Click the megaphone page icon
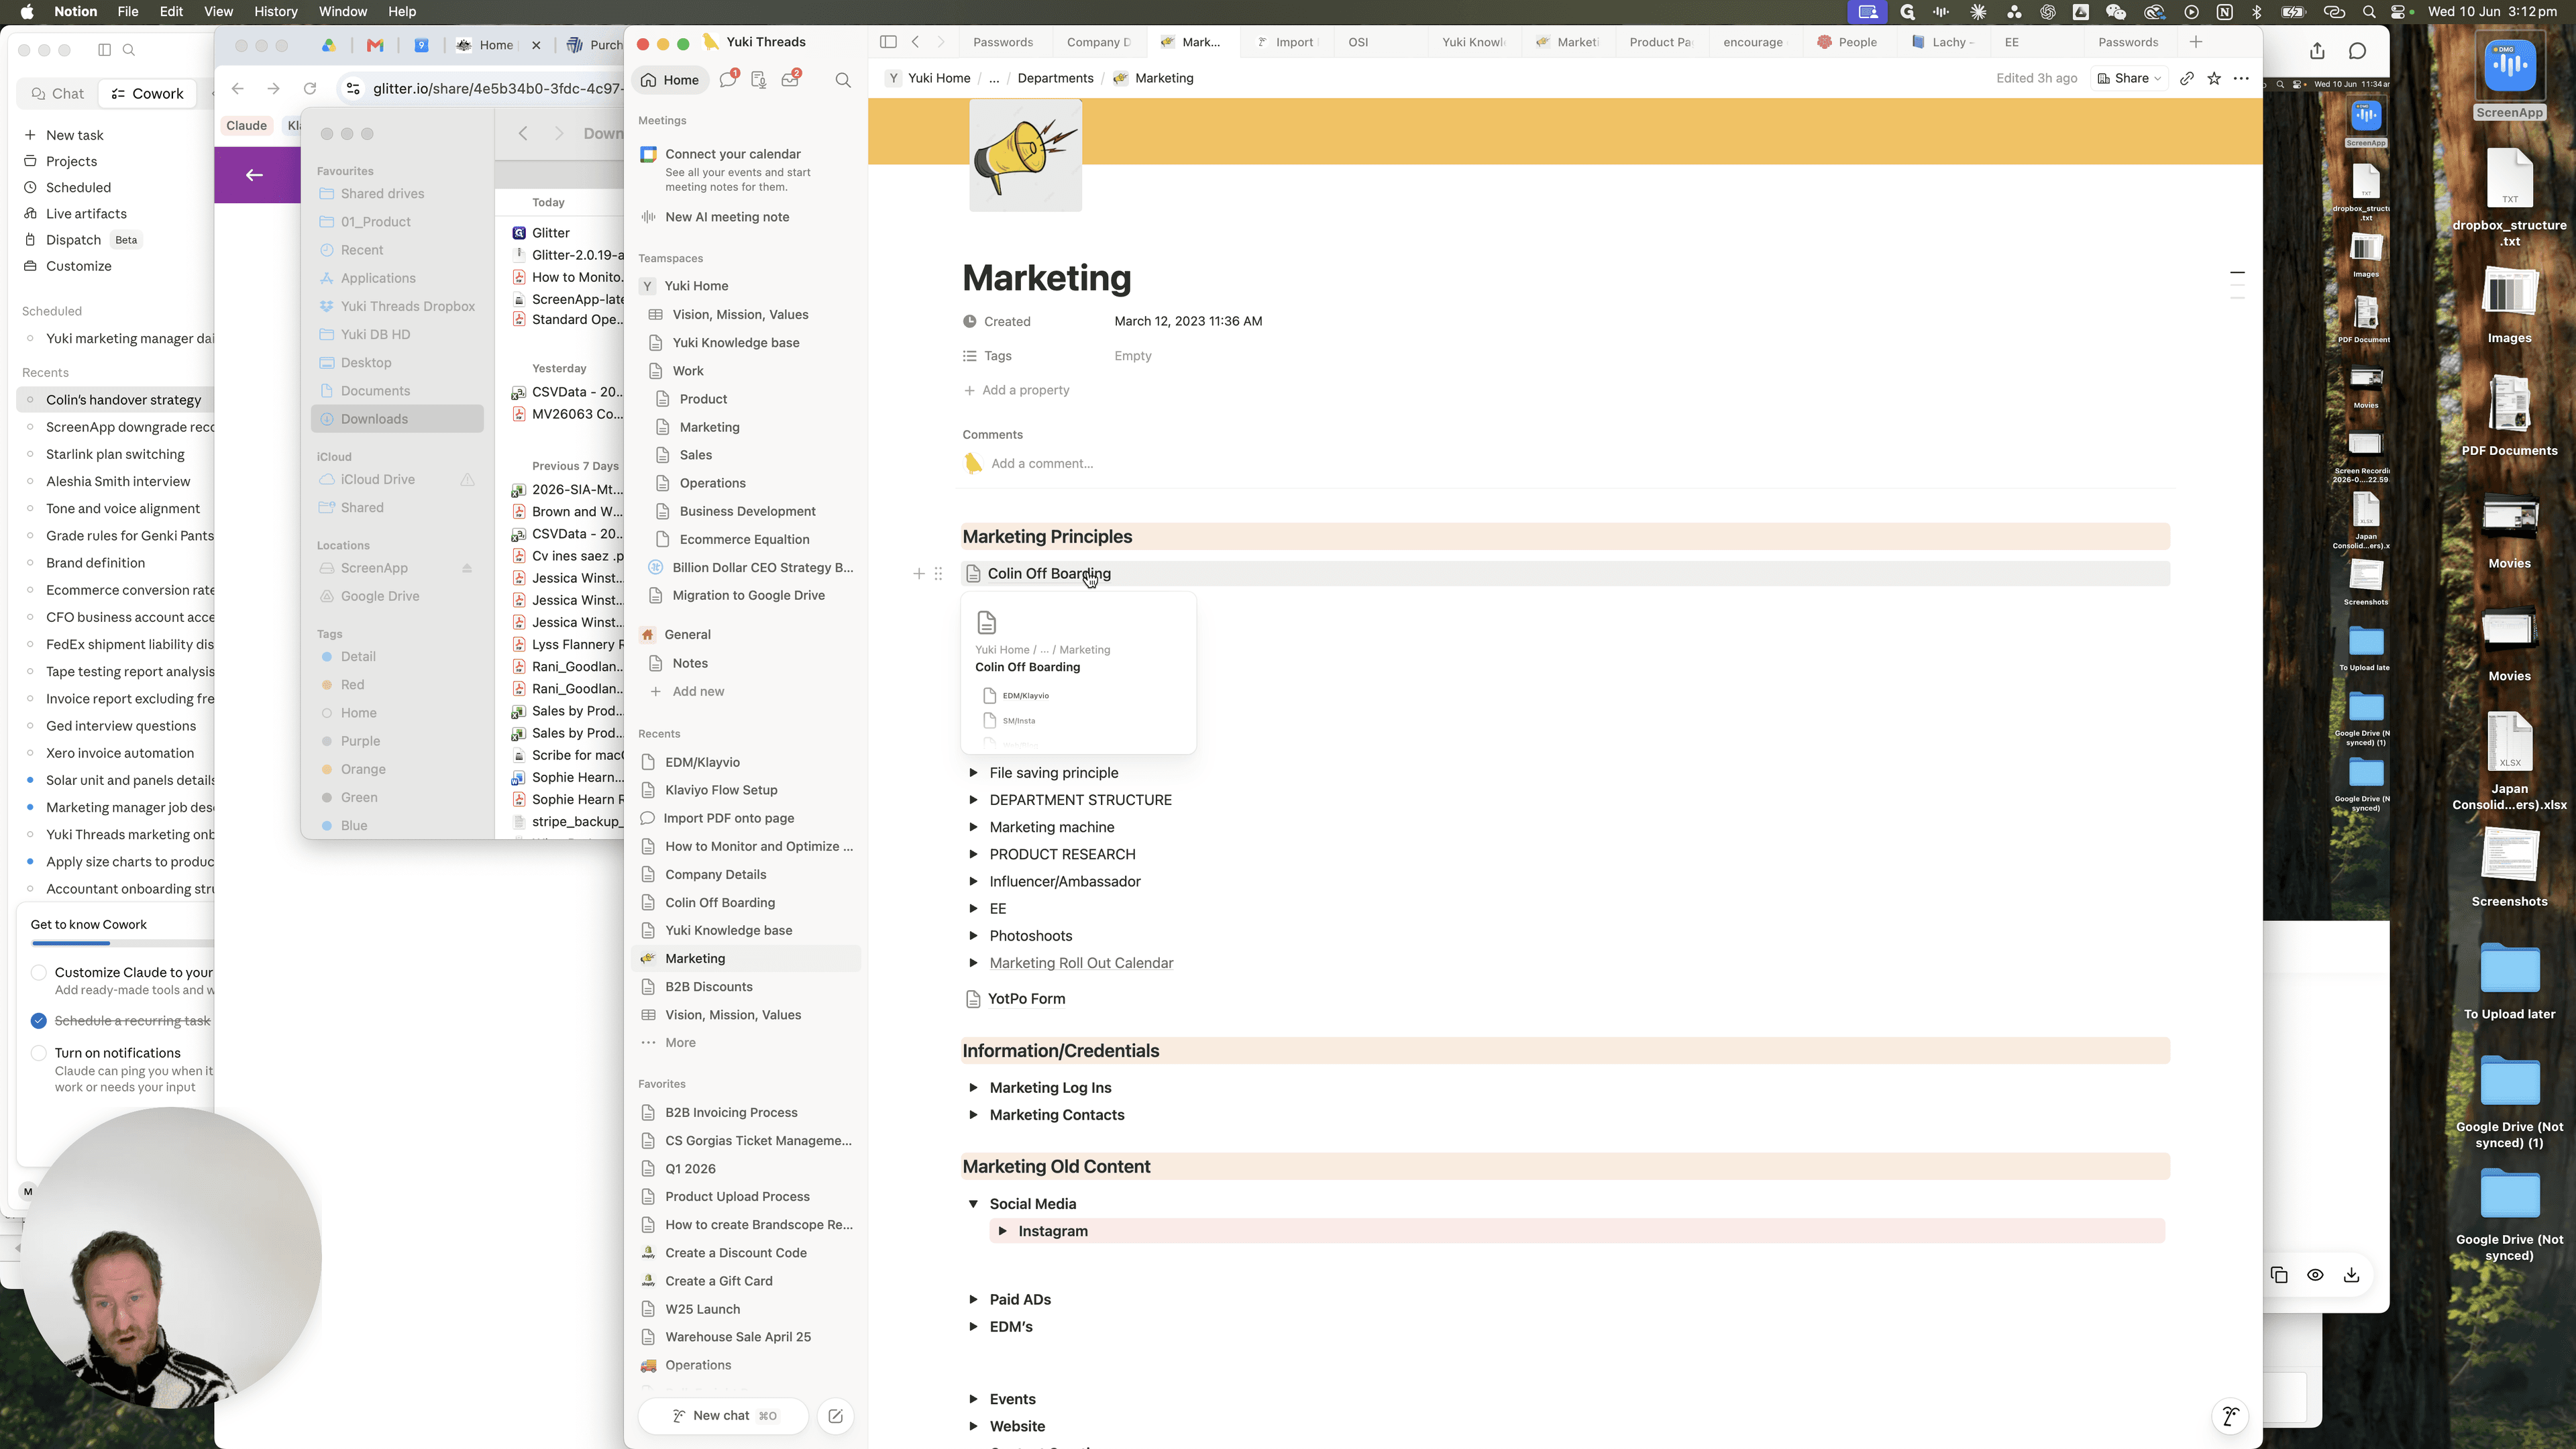This screenshot has height=1449, width=2576. 1025,156
